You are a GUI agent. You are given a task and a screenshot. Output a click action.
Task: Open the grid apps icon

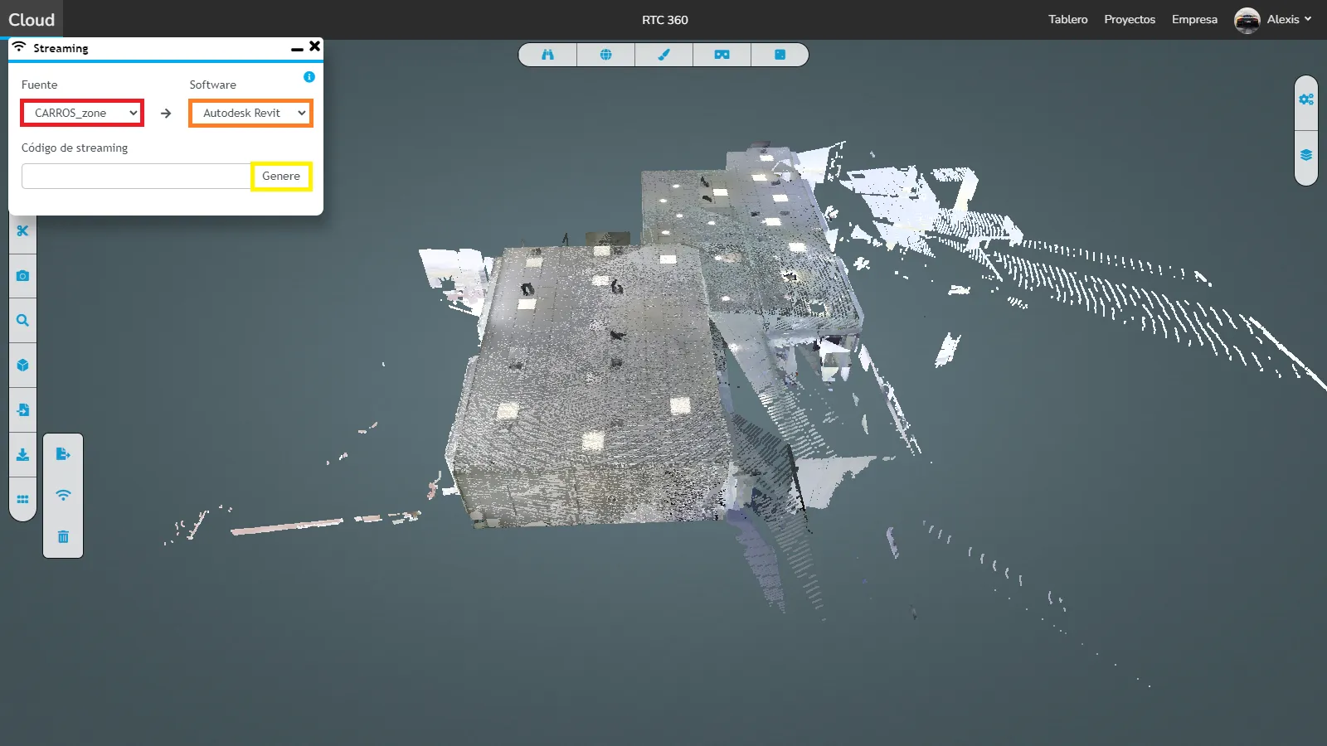(x=22, y=500)
